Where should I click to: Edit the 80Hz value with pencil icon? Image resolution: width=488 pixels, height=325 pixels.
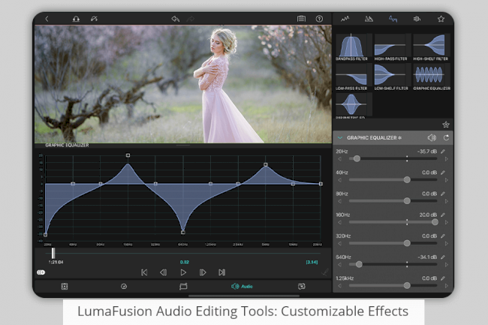(x=443, y=194)
